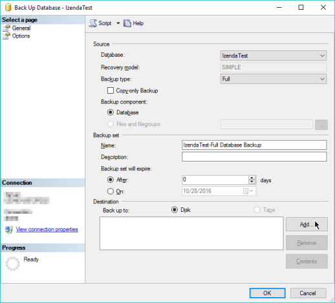The height and width of the screenshot is (303, 335).
Task: Select the expire After radio button
Action: (x=111, y=180)
